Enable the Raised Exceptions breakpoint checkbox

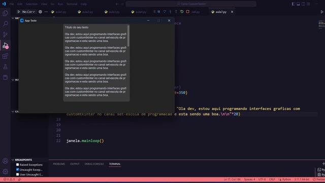(x=17, y=165)
